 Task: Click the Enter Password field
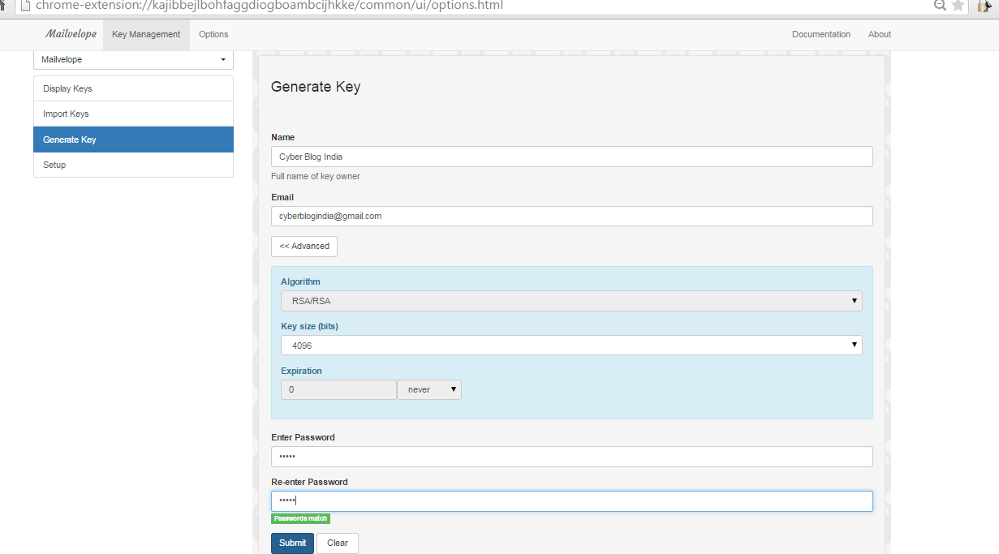[572, 457]
